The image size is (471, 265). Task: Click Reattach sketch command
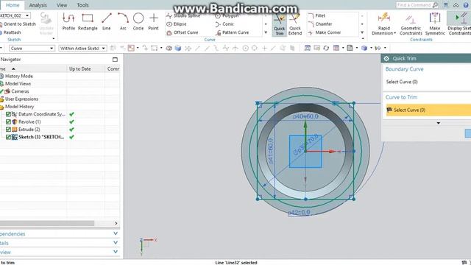click(x=10, y=32)
